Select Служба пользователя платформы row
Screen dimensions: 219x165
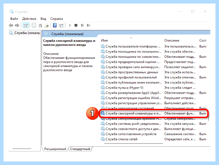[x=153, y=47]
